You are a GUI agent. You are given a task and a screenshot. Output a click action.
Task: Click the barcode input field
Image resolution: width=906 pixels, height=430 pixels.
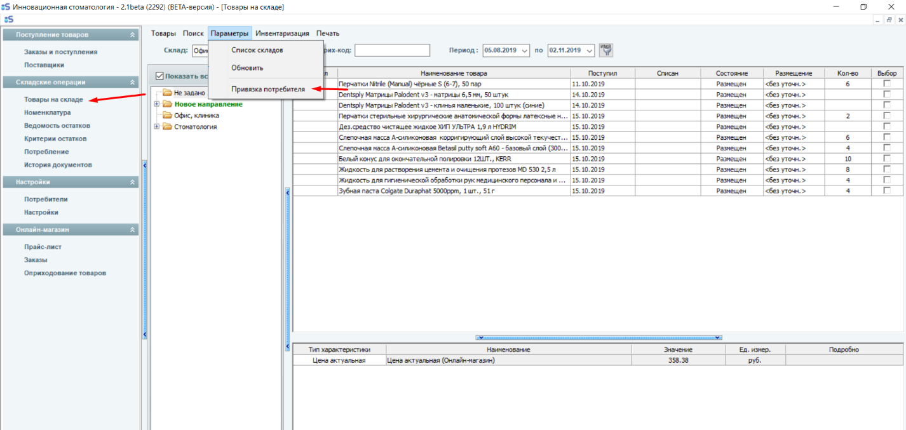tap(392, 51)
